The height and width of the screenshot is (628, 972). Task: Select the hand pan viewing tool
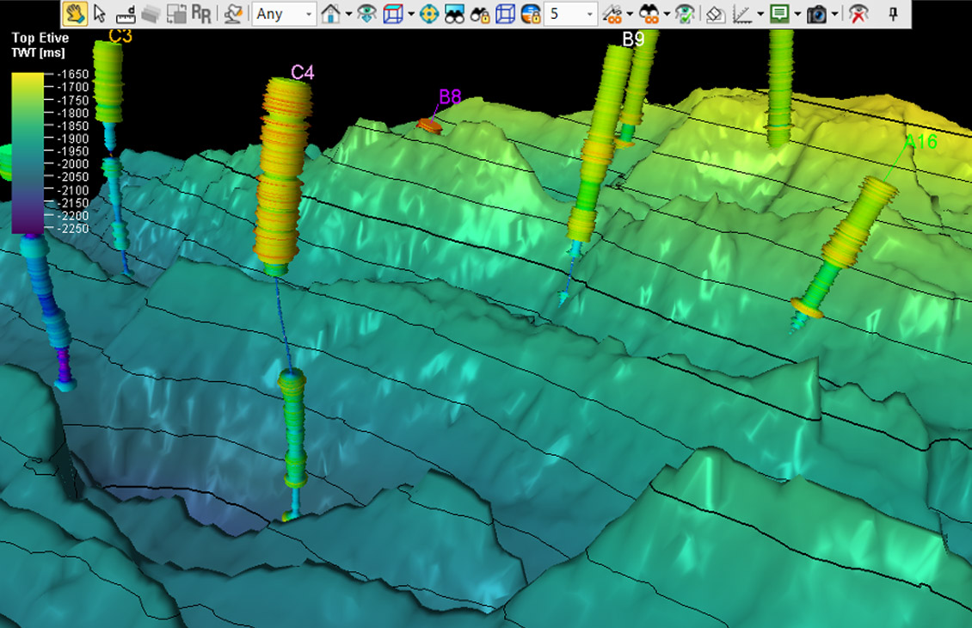75,14
